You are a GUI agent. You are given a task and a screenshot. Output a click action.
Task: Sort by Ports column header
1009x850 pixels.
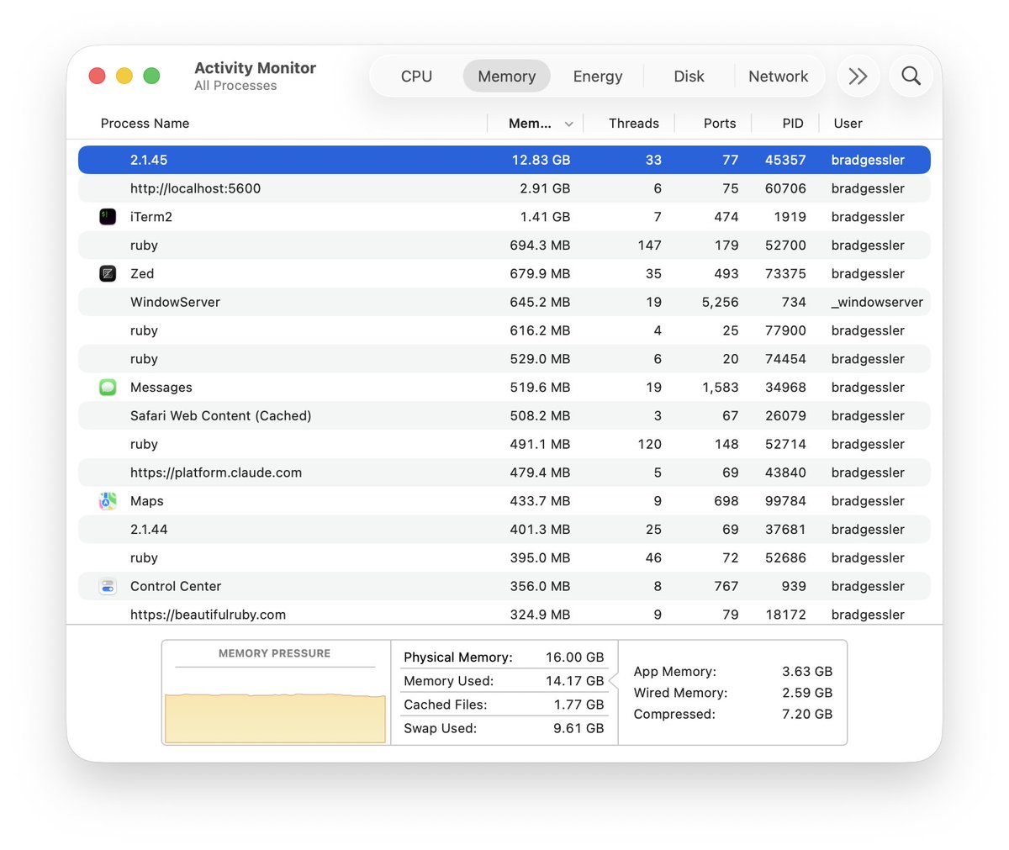tap(720, 124)
